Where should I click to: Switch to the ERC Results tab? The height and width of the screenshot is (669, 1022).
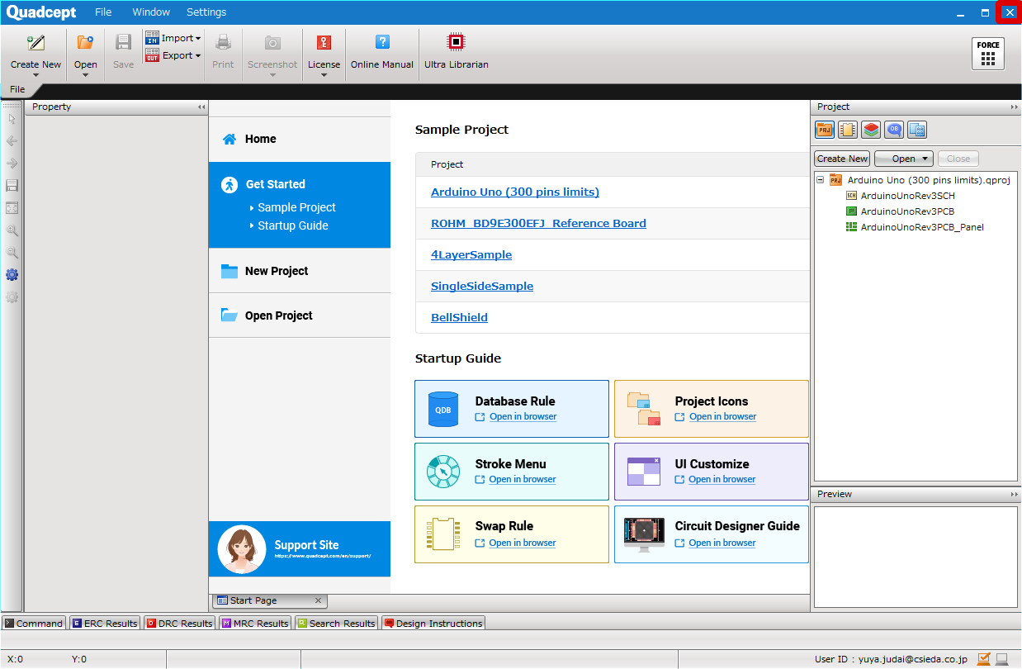pyautogui.click(x=105, y=624)
